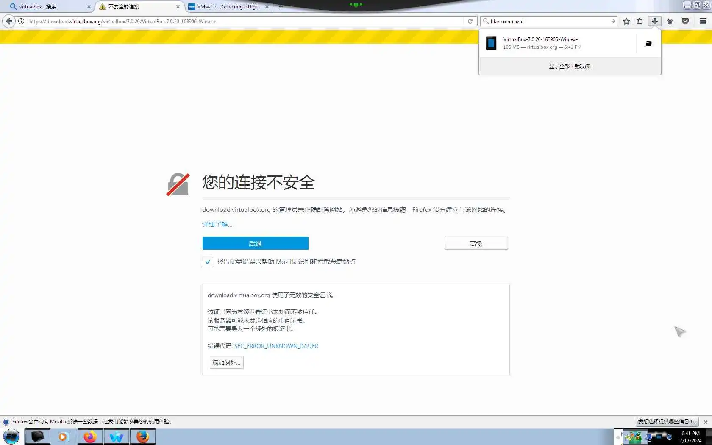712x445 pixels.
Task: Toggle the Downloads panel arrow button
Action: click(655, 21)
